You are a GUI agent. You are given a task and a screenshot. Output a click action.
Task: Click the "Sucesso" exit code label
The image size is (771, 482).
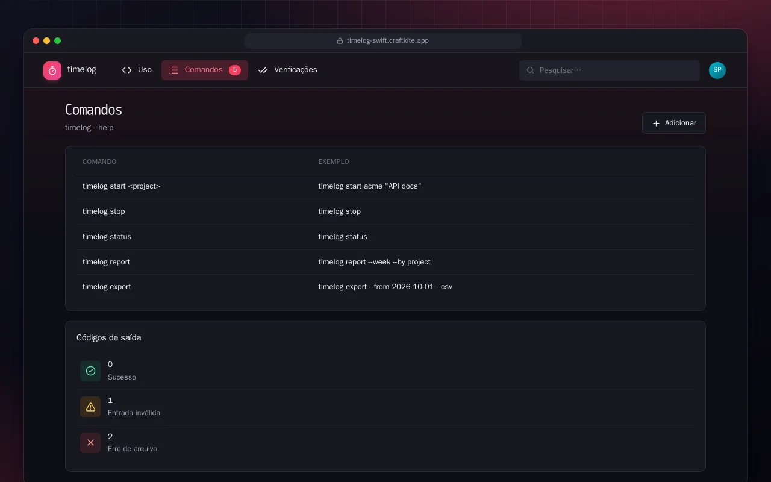click(x=122, y=377)
